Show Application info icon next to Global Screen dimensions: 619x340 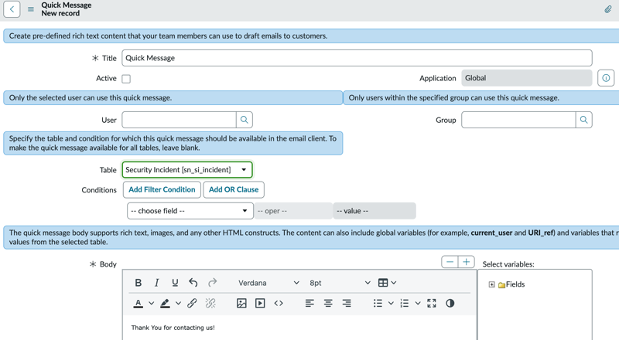point(606,78)
